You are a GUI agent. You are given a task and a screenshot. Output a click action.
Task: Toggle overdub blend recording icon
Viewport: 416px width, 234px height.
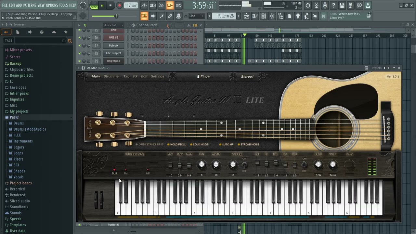click(170, 6)
